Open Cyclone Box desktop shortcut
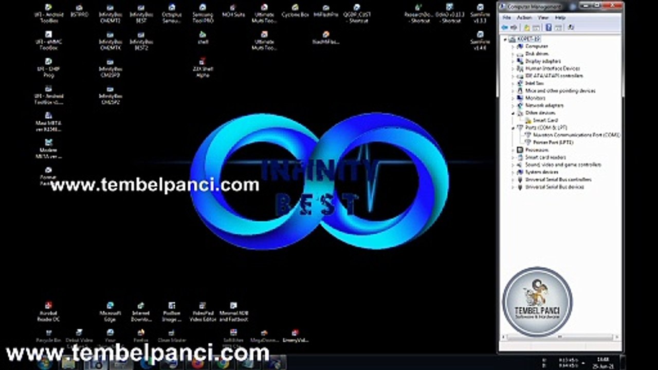658x370 pixels. [295, 11]
